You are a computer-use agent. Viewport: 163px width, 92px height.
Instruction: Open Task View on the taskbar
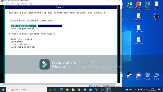coord(55,90)
